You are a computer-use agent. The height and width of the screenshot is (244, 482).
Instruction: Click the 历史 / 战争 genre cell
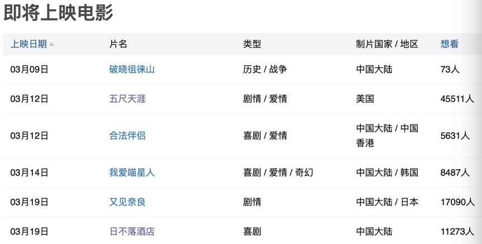265,69
